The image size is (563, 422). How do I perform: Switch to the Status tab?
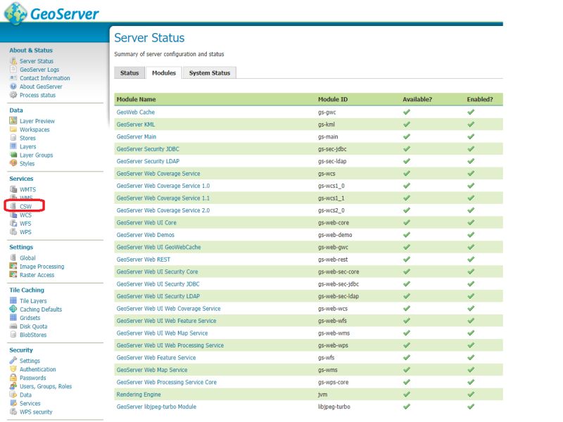coord(129,72)
